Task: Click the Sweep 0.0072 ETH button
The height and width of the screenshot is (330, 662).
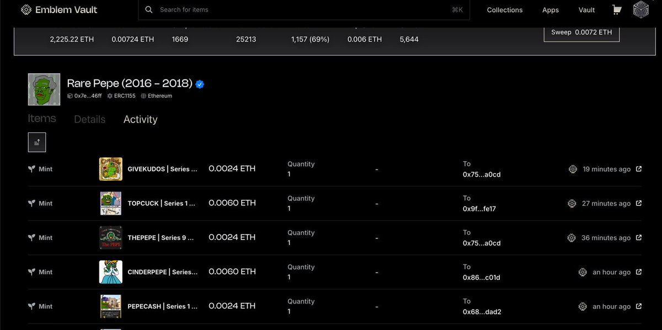Action: click(581, 32)
